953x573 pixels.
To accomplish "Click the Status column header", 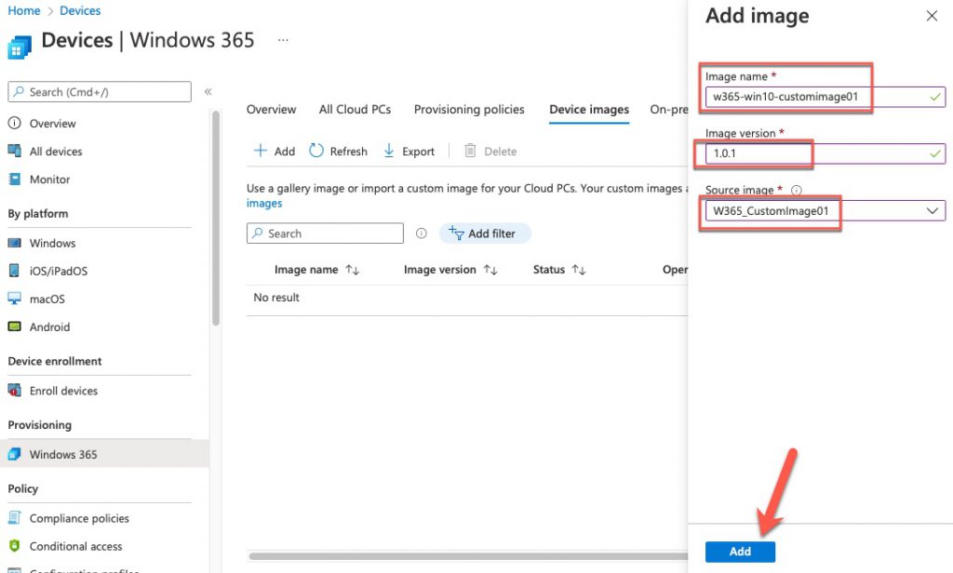I will [549, 270].
